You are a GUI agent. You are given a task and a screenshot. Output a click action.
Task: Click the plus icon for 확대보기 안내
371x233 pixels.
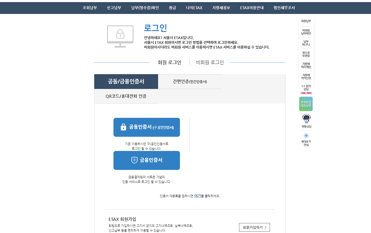pyautogui.click(x=306, y=136)
